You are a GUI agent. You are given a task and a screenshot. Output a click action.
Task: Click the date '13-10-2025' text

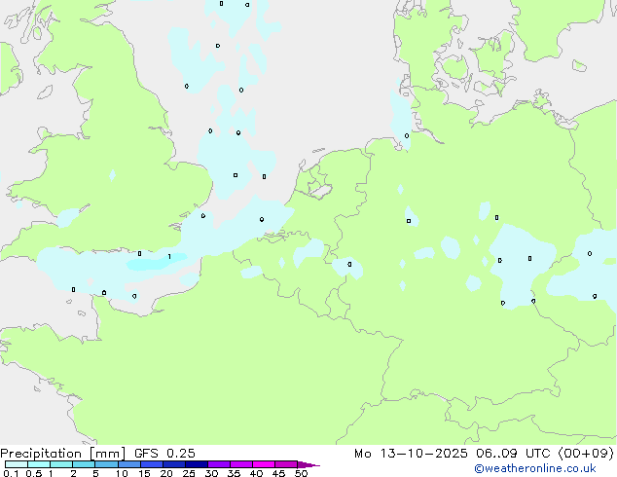click(423, 454)
